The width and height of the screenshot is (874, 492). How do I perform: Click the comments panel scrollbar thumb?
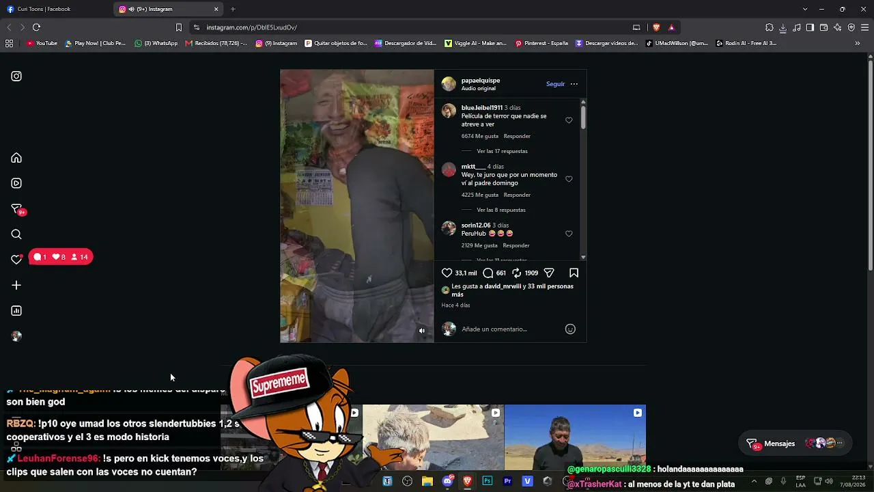[583, 116]
